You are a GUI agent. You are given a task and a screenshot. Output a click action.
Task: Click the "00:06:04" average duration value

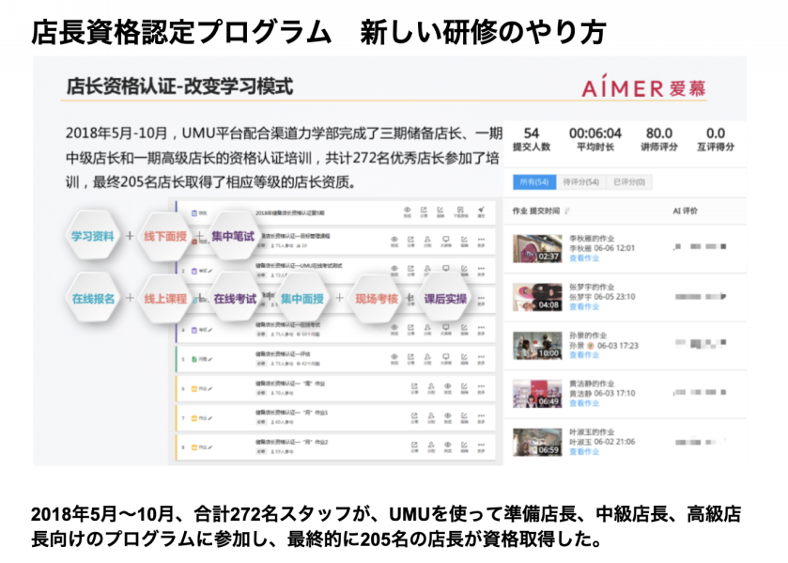coord(595,133)
